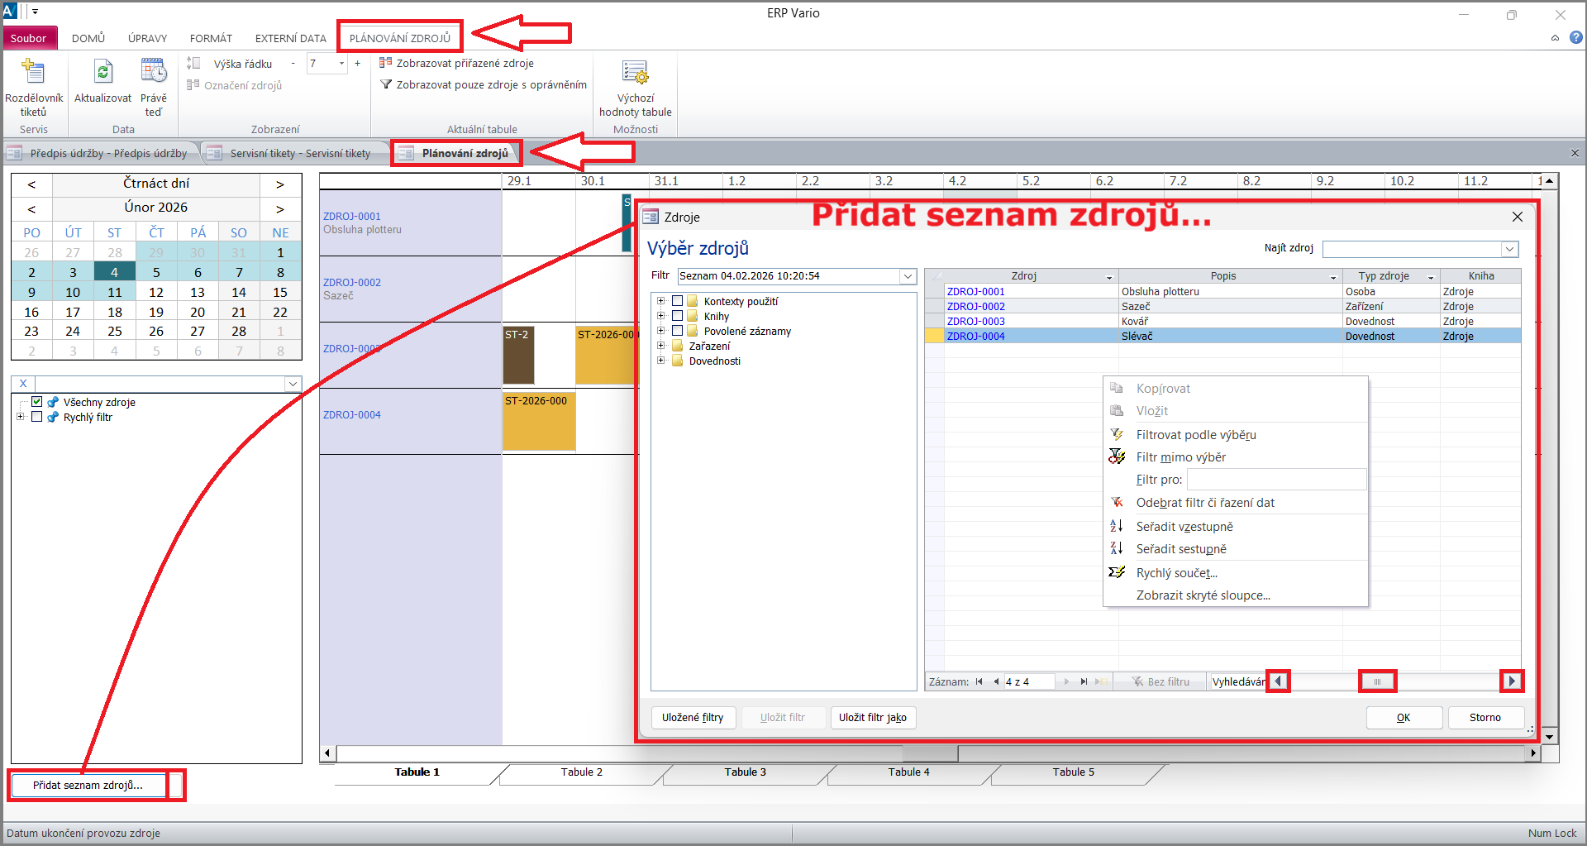This screenshot has width=1587, height=846.
Task: Select Rychlý součet from context menu
Action: (x=1176, y=573)
